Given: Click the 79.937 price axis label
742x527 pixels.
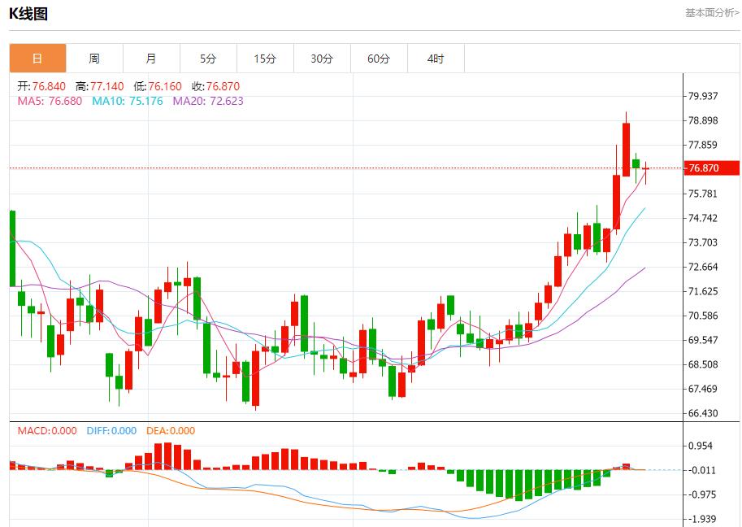Looking at the screenshot, I should click(x=703, y=96).
